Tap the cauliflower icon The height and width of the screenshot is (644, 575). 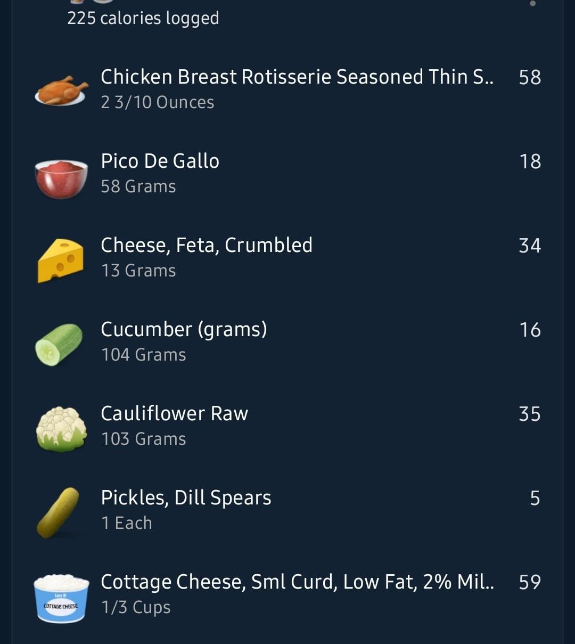61,429
